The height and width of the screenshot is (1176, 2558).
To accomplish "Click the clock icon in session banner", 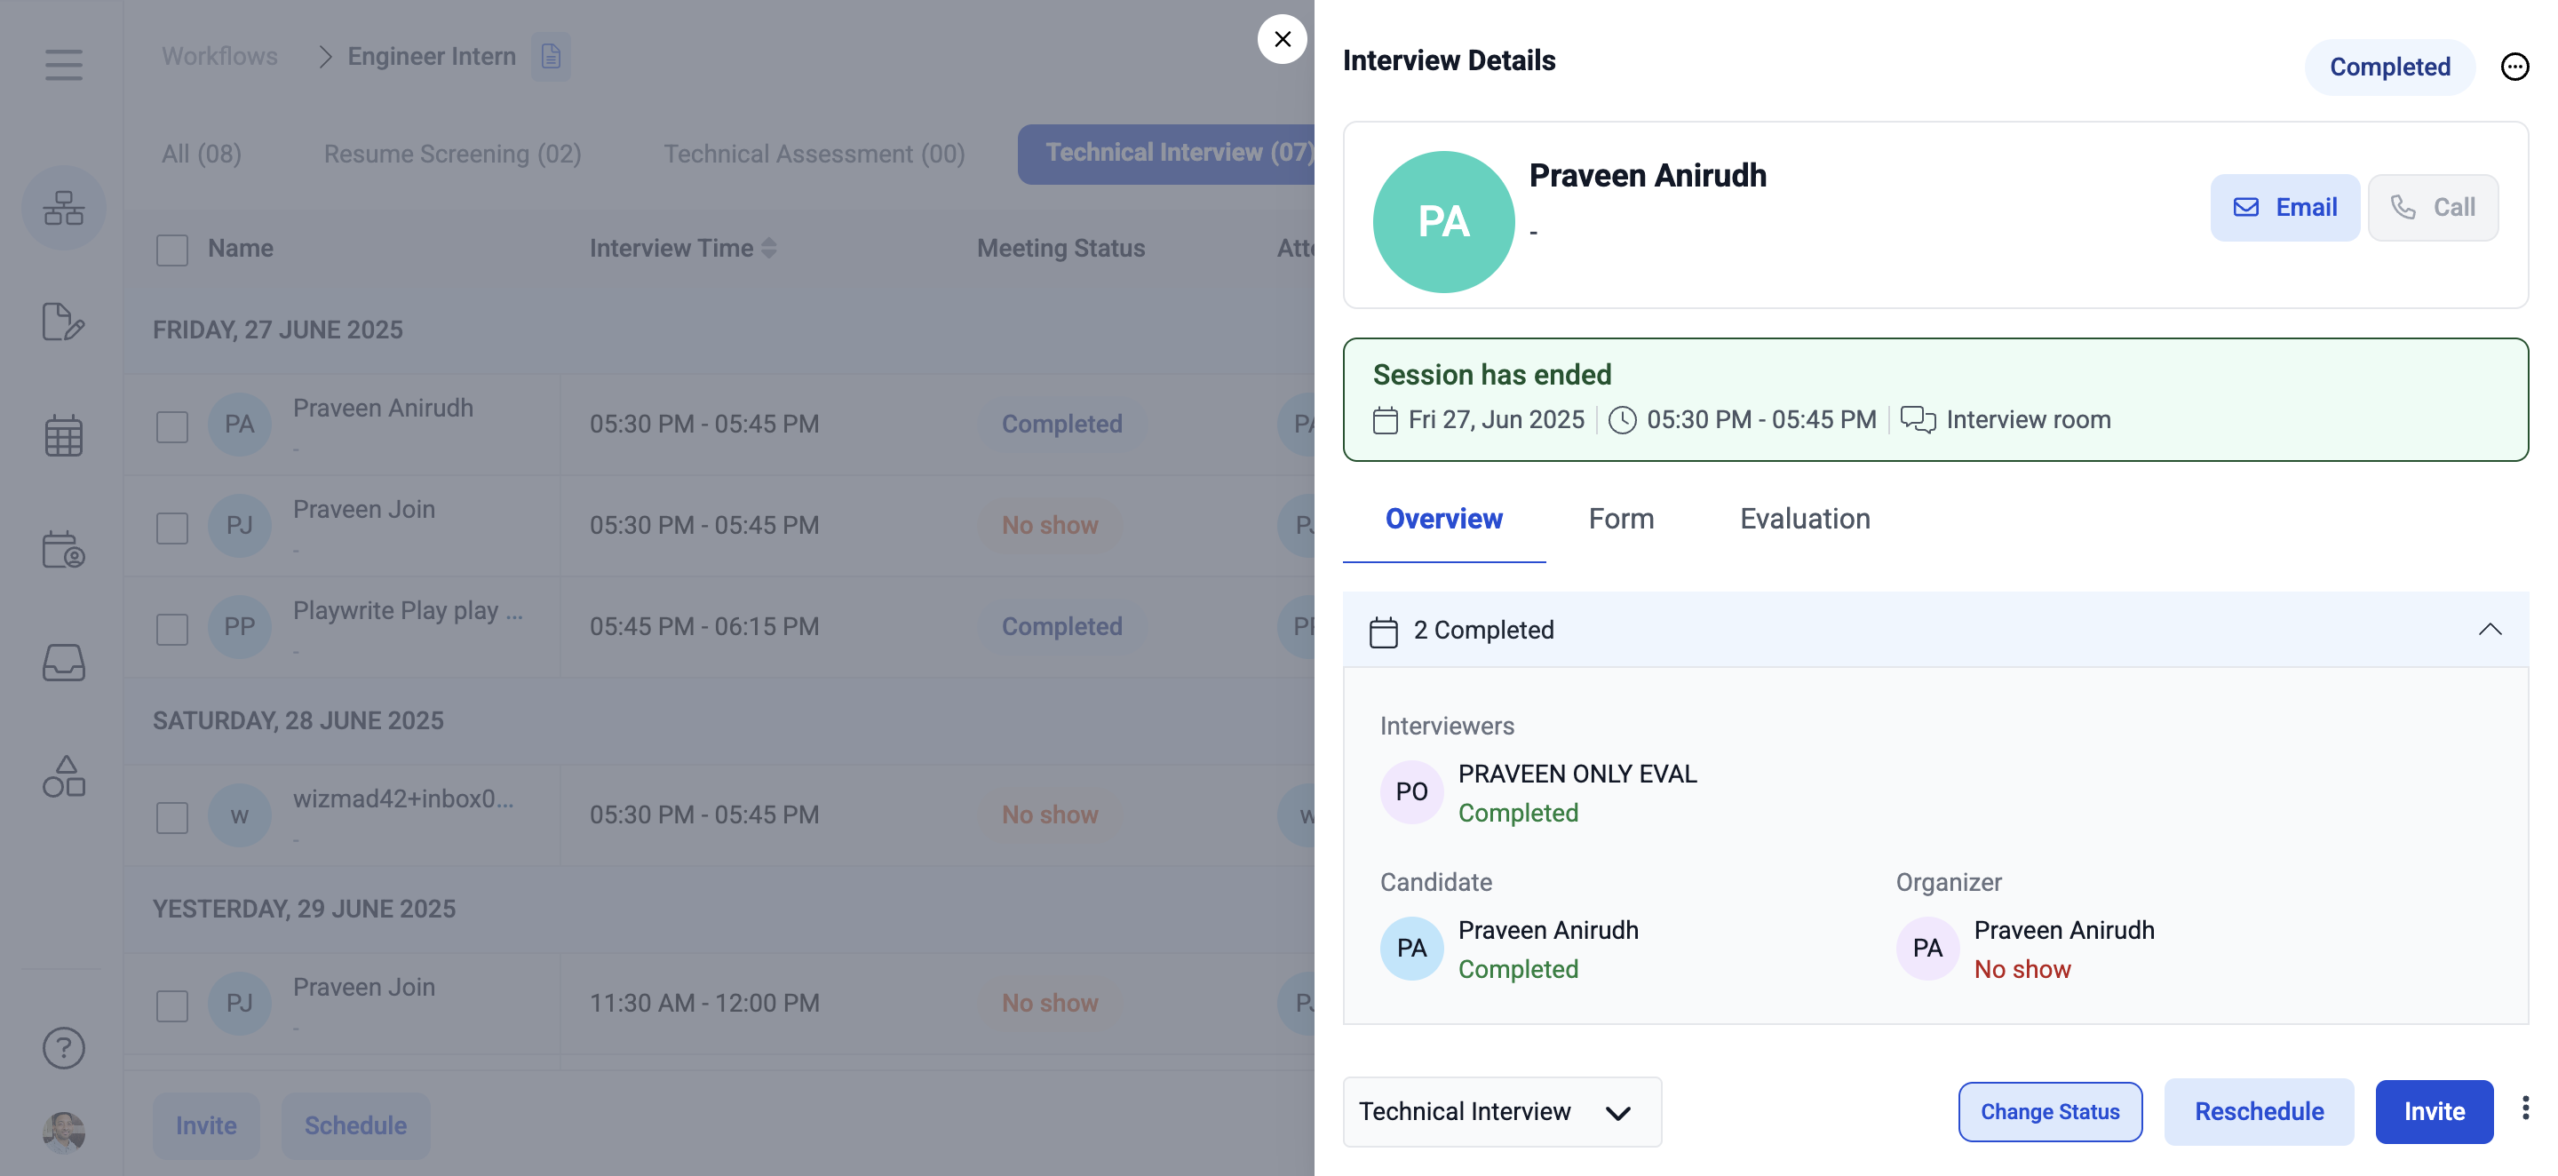I will pos(1622,420).
